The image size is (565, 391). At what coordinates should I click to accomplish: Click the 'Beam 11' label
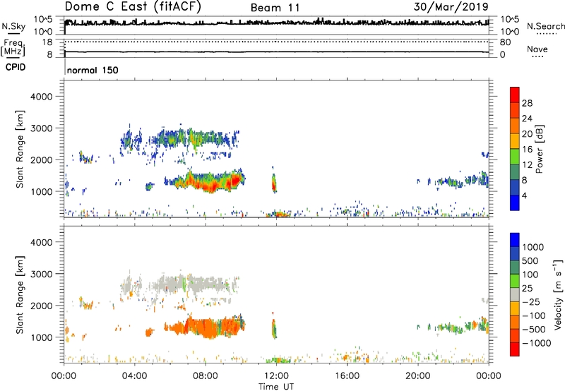point(275,8)
